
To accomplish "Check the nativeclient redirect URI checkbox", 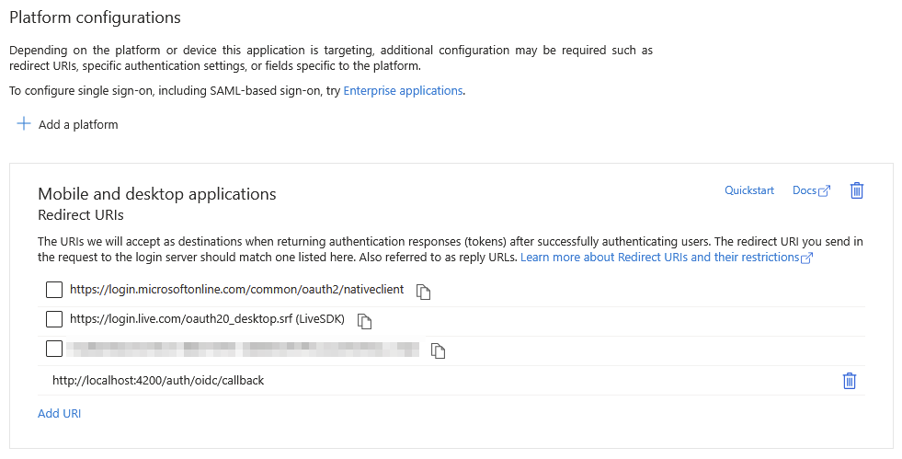I will 54,290.
